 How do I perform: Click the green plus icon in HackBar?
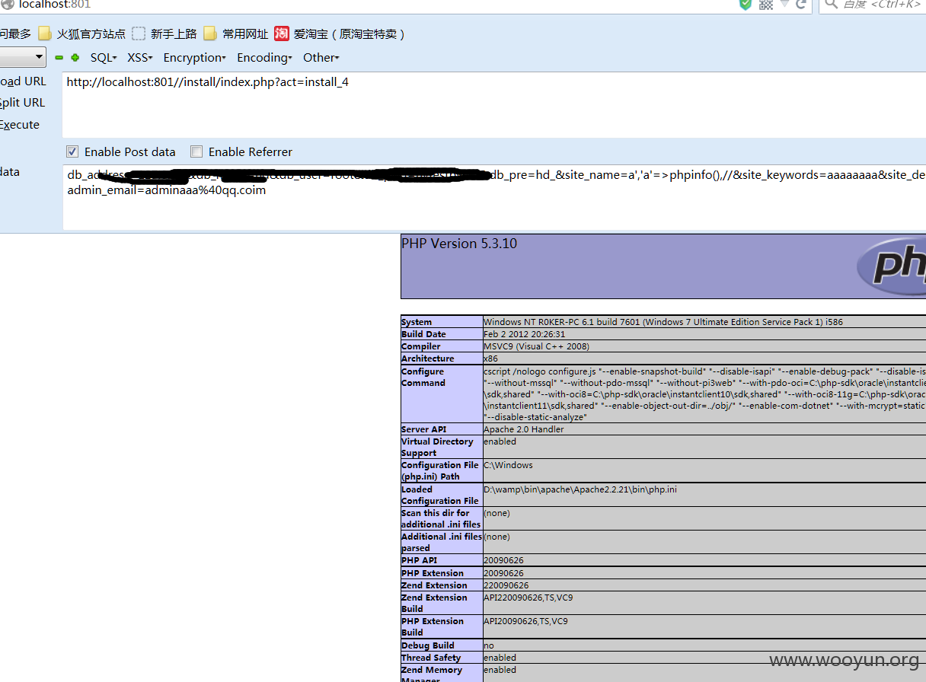[x=75, y=58]
